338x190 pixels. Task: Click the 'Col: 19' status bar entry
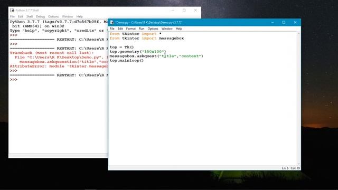coord(295,168)
